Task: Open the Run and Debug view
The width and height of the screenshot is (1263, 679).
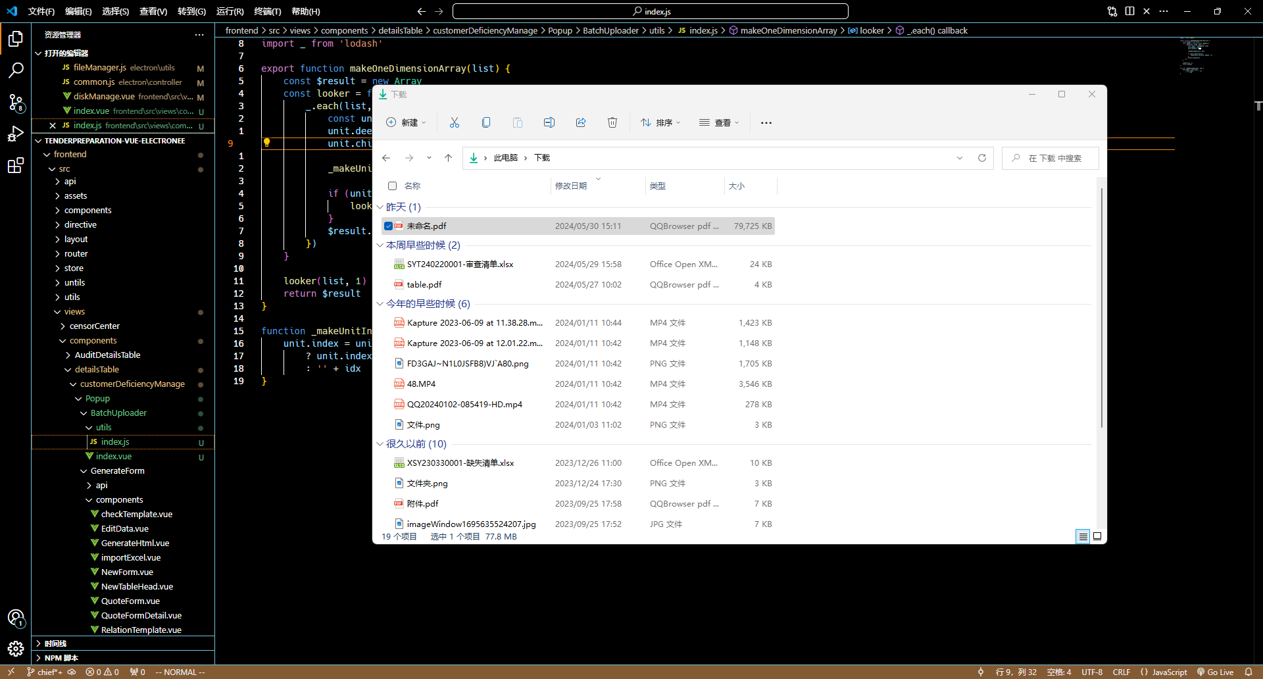Action: [16, 134]
